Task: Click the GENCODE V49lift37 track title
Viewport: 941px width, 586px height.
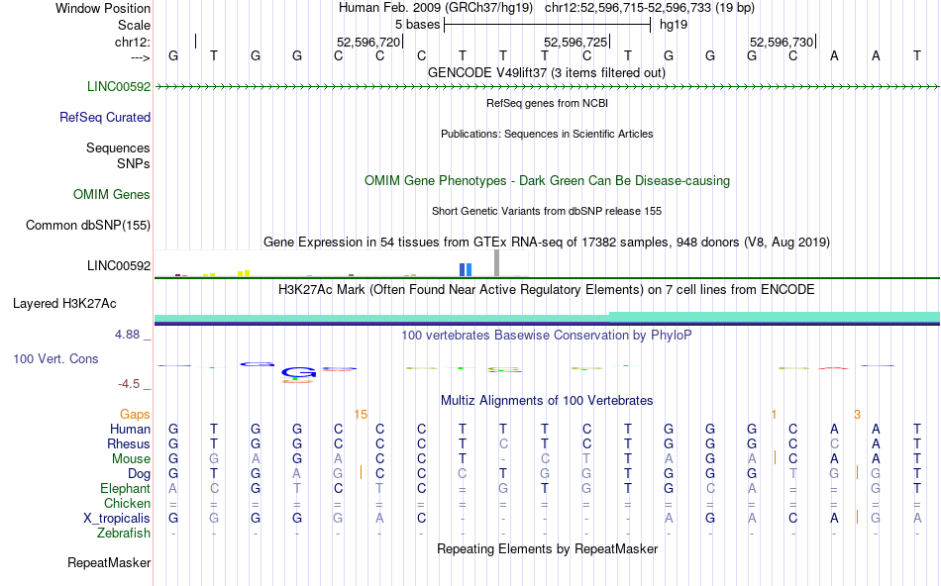Action: click(546, 72)
